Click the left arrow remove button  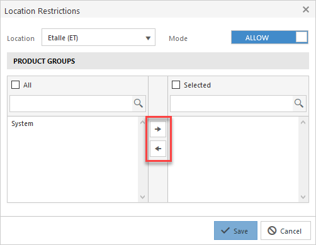pyautogui.click(x=158, y=149)
